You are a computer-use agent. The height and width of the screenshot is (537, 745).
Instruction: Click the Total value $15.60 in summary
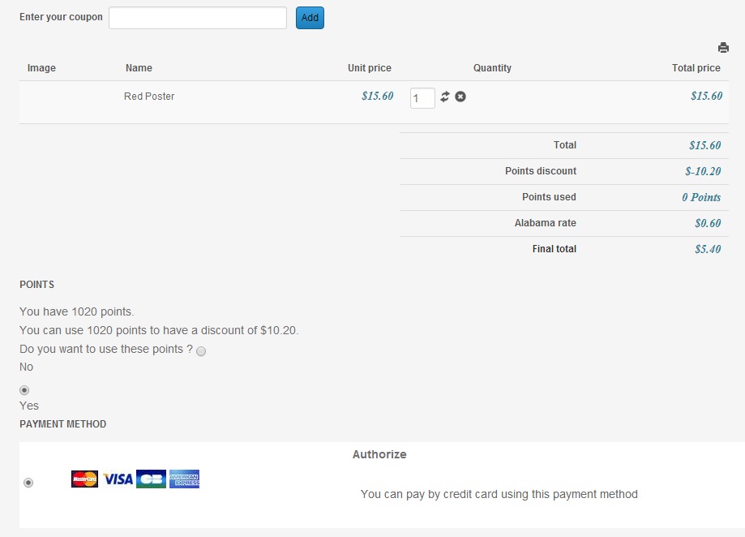coord(705,145)
